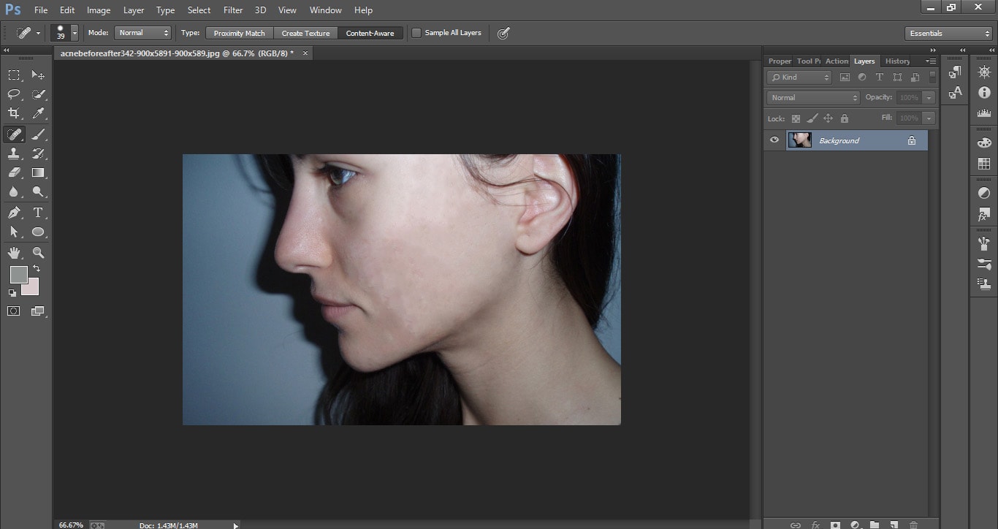This screenshot has width=998, height=529.
Task: Click the foreground color swatch
Action: click(18, 275)
